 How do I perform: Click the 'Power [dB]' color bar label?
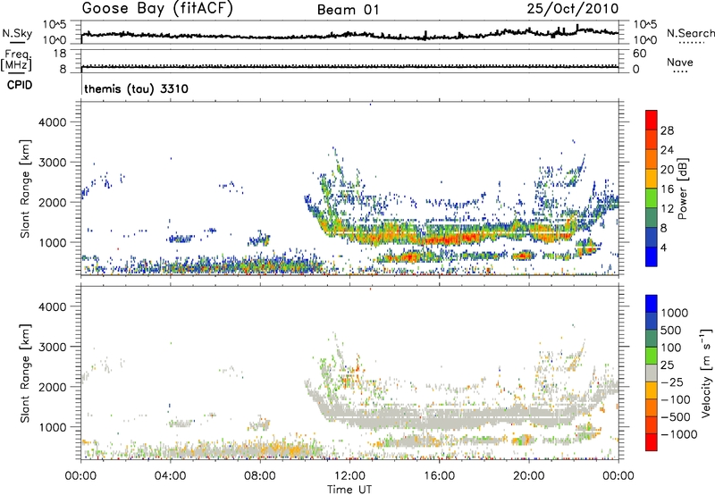[x=683, y=189]
